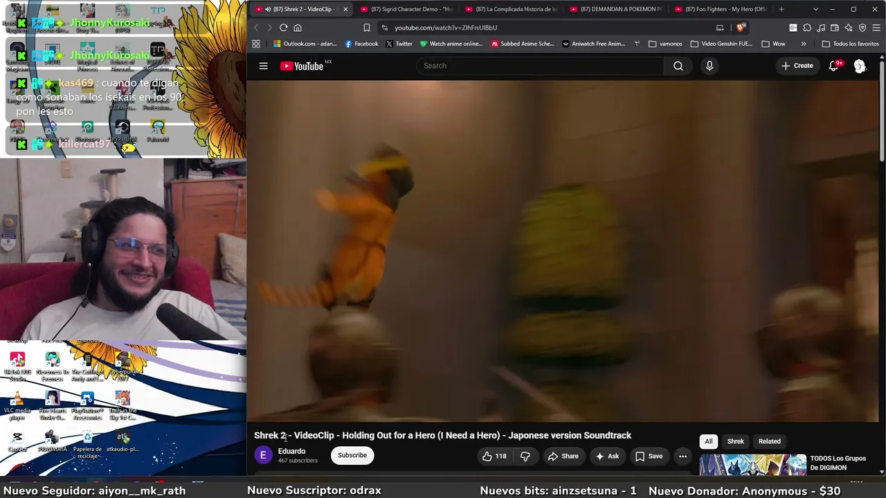Launch PlayStation Accessories desktop shortcut
Screen dimensions: 886x498
click(x=87, y=406)
